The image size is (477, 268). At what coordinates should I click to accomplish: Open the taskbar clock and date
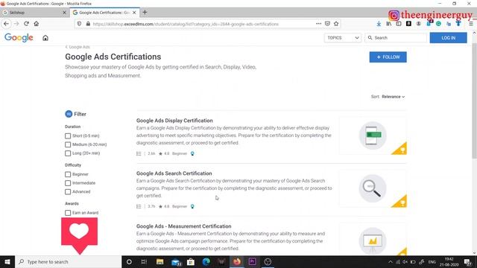click(449, 262)
